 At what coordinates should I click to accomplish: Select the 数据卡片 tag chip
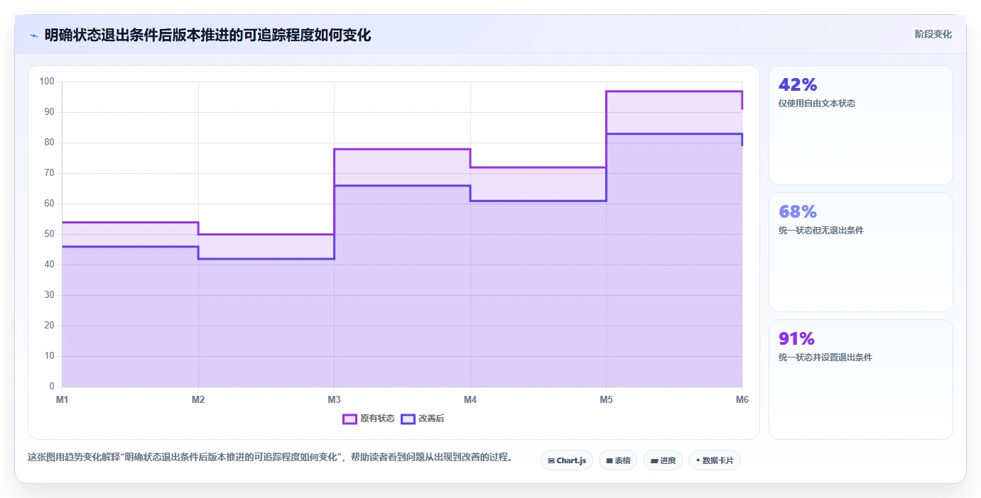(x=715, y=460)
